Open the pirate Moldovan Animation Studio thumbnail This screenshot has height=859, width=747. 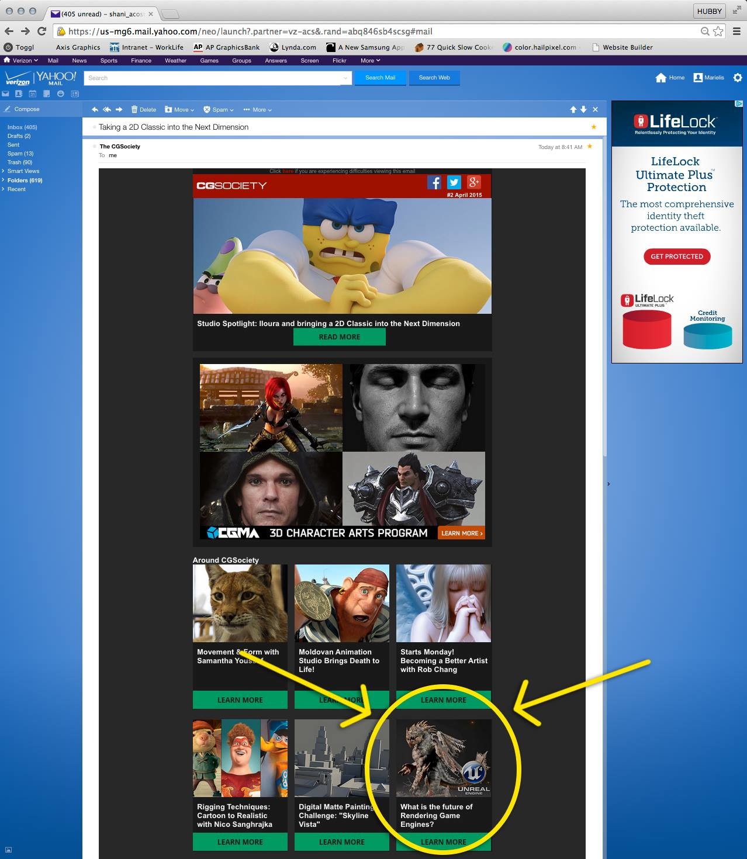point(342,604)
